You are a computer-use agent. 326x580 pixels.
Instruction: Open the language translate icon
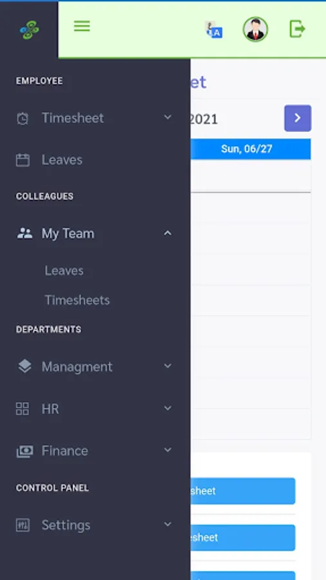[x=214, y=30]
